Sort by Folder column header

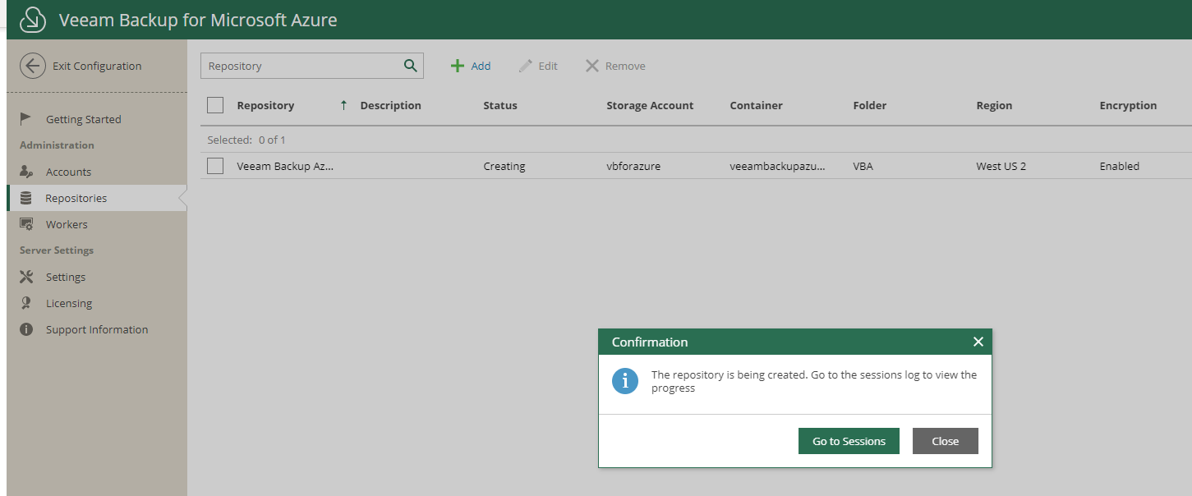870,105
